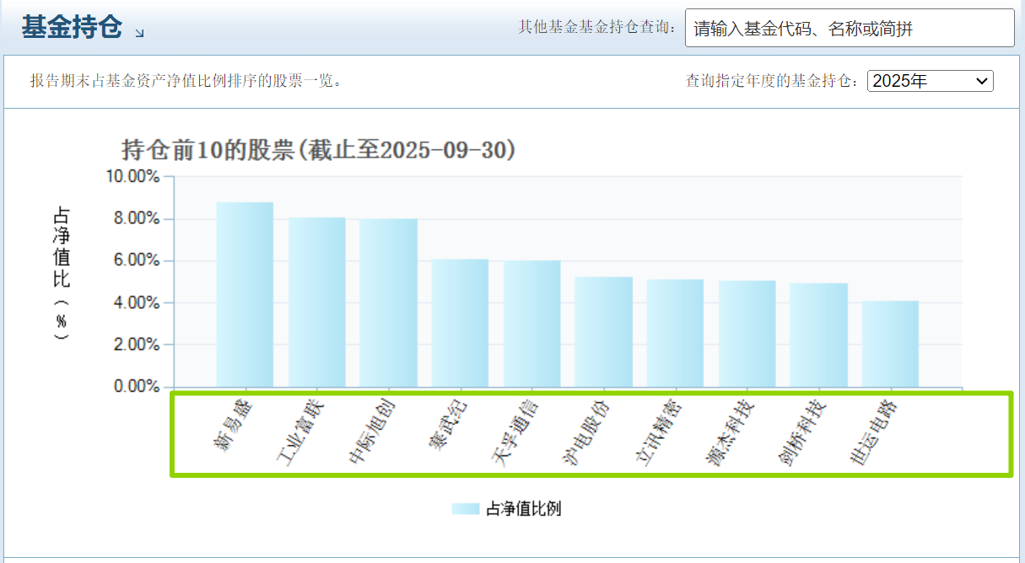Click the 天孚通信 axis label
The width and height of the screenshot is (1025, 563).
pos(514,432)
